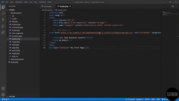Image resolution: width=179 pixels, height=101 pixels.
Task: Restore down the VS Code window
Action: [170, 2]
